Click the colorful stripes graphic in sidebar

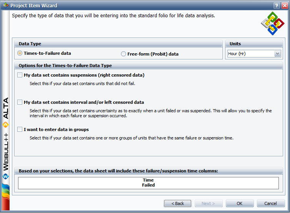coord(6,197)
